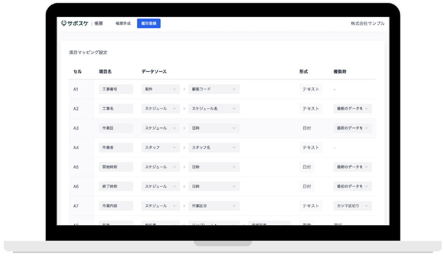This screenshot has width=443, height=256.
Task: Click the 開始時刻 item name field
Action: 116,167
